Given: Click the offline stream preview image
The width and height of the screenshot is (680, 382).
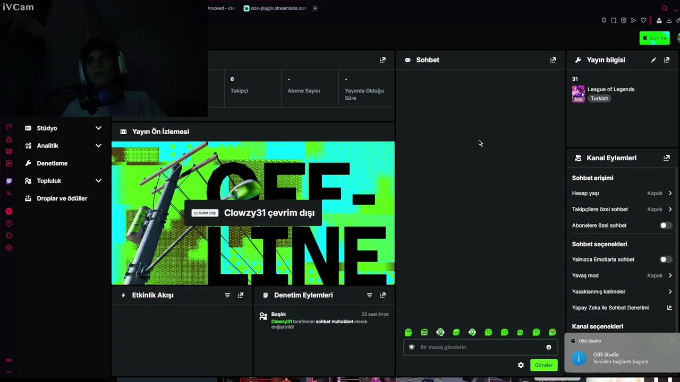Looking at the screenshot, I should [253, 213].
